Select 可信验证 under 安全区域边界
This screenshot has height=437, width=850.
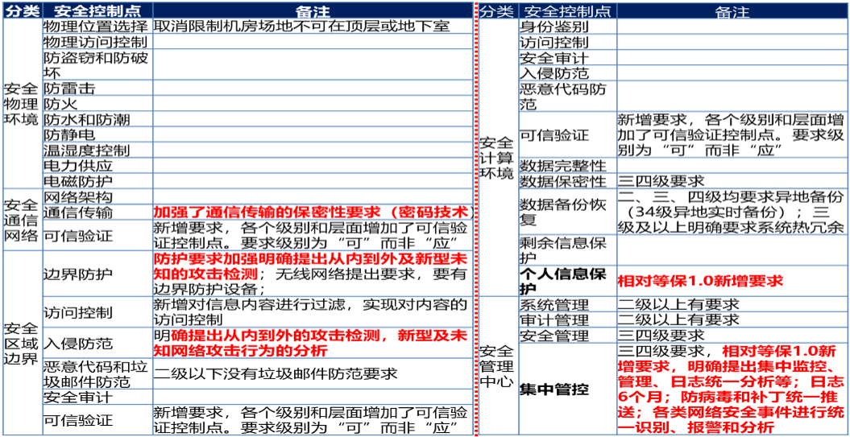click(x=97, y=419)
